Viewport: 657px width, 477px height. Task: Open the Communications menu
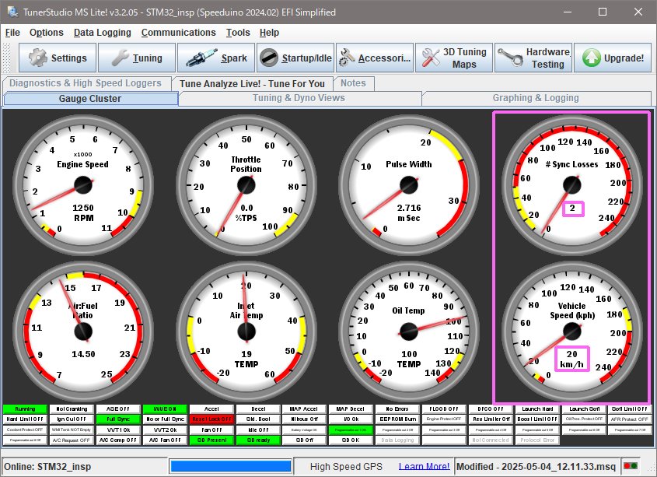point(179,33)
